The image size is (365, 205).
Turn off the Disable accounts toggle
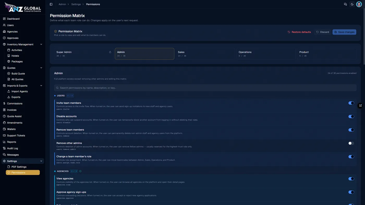(351, 117)
